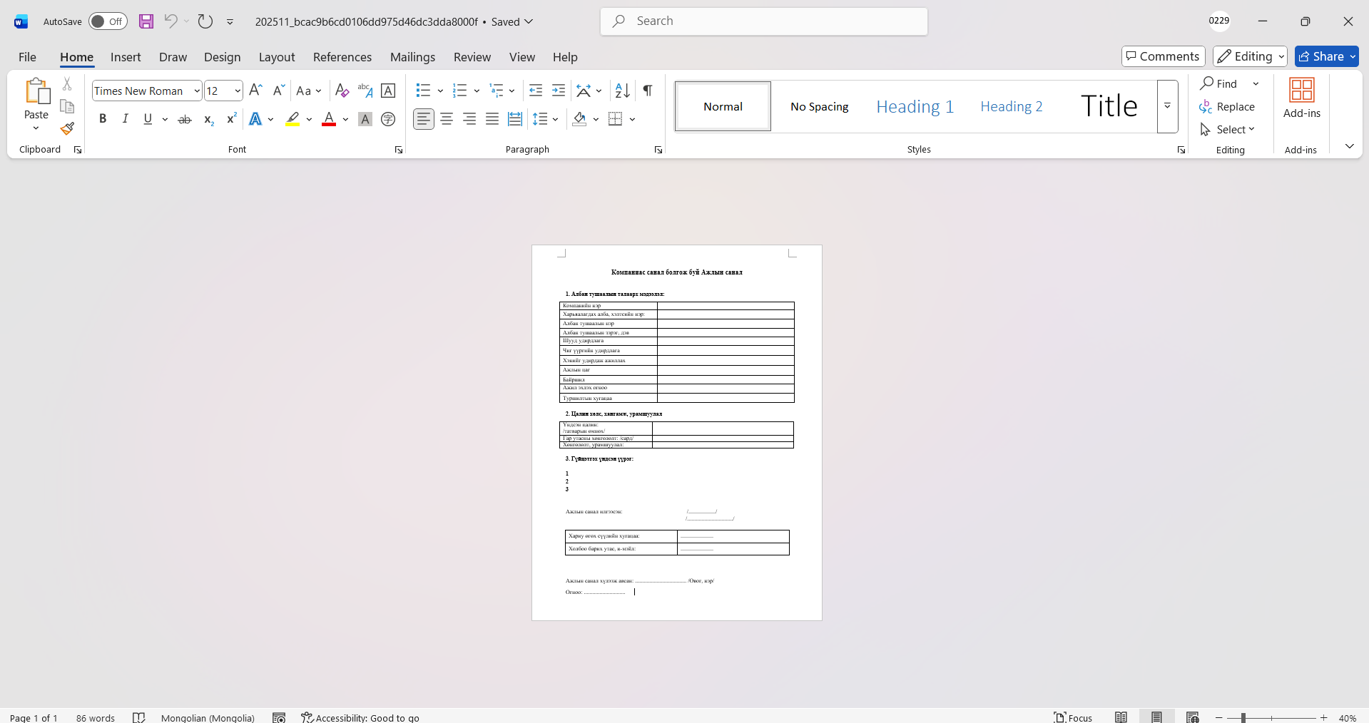Click the Replace button

pos(1227,106)
